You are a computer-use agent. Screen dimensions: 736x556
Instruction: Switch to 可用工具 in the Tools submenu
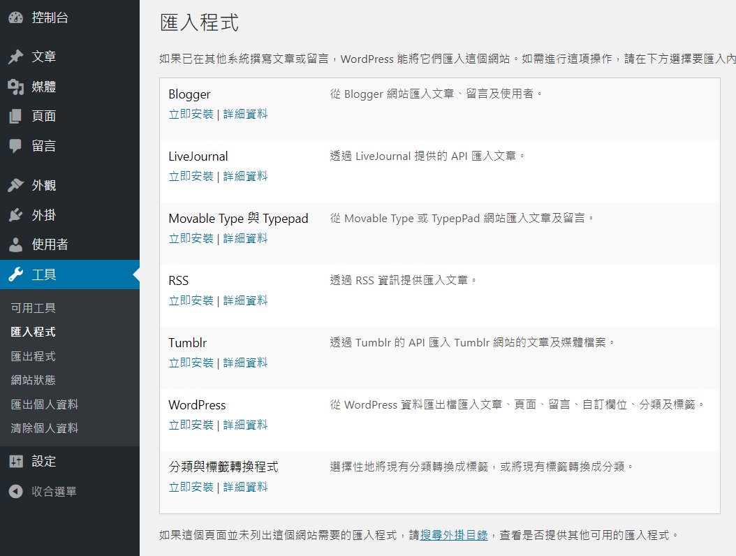point(32,307)
